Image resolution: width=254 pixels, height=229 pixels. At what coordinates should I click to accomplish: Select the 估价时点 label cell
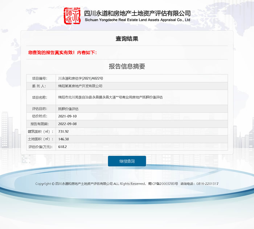[41, 116]
